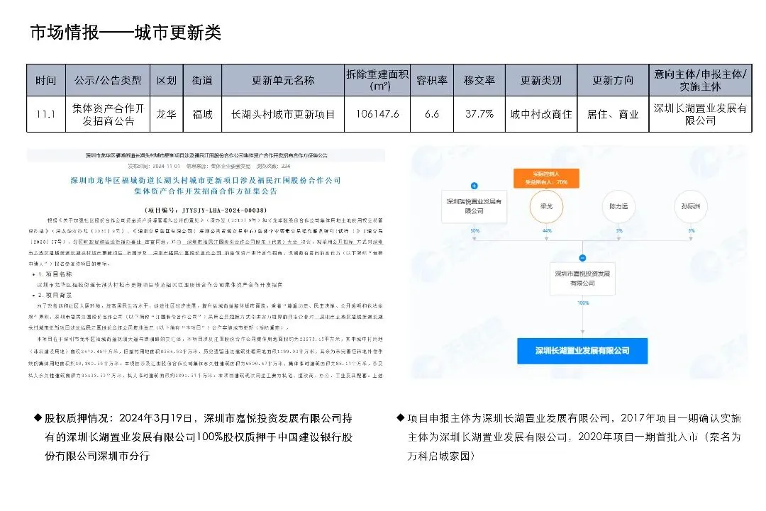Select the 时间 column header

[x=46, y=80]
